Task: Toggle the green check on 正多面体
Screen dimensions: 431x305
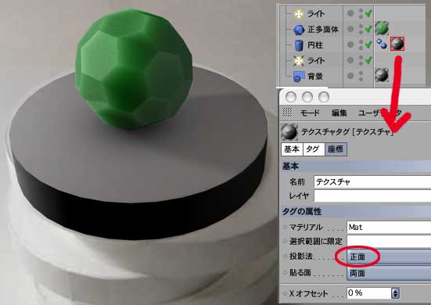Action: [369, 29]
